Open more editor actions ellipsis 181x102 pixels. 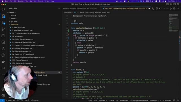(x=178, y=8)
